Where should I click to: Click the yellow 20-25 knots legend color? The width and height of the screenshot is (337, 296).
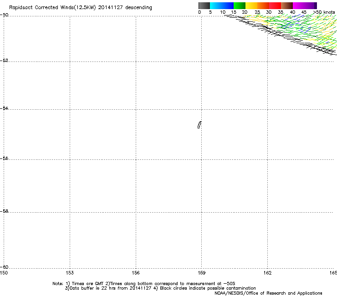click(x=251, y=5)
